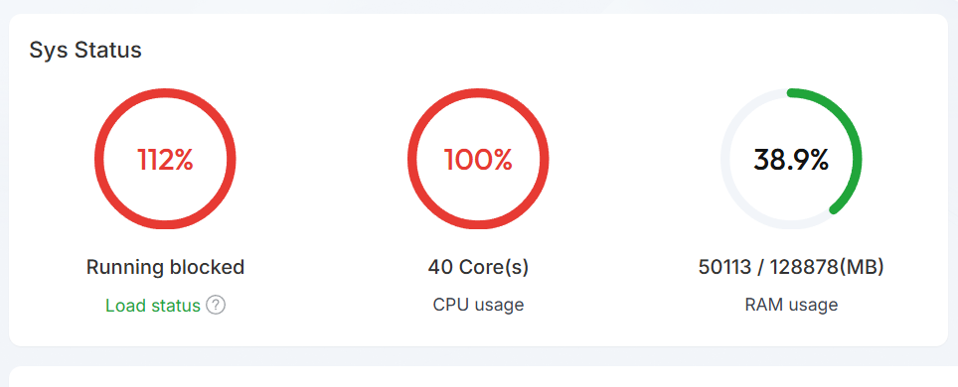The image size is (958, 387).
Task: Click the Running blocked status label
Action: click(165, 267)
